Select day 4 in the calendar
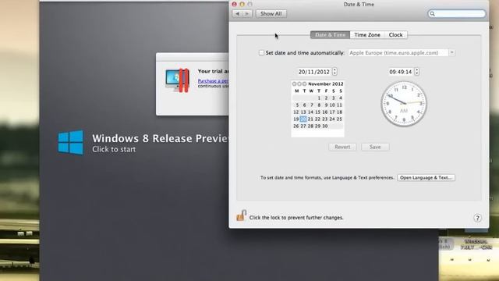 point(341,98)
